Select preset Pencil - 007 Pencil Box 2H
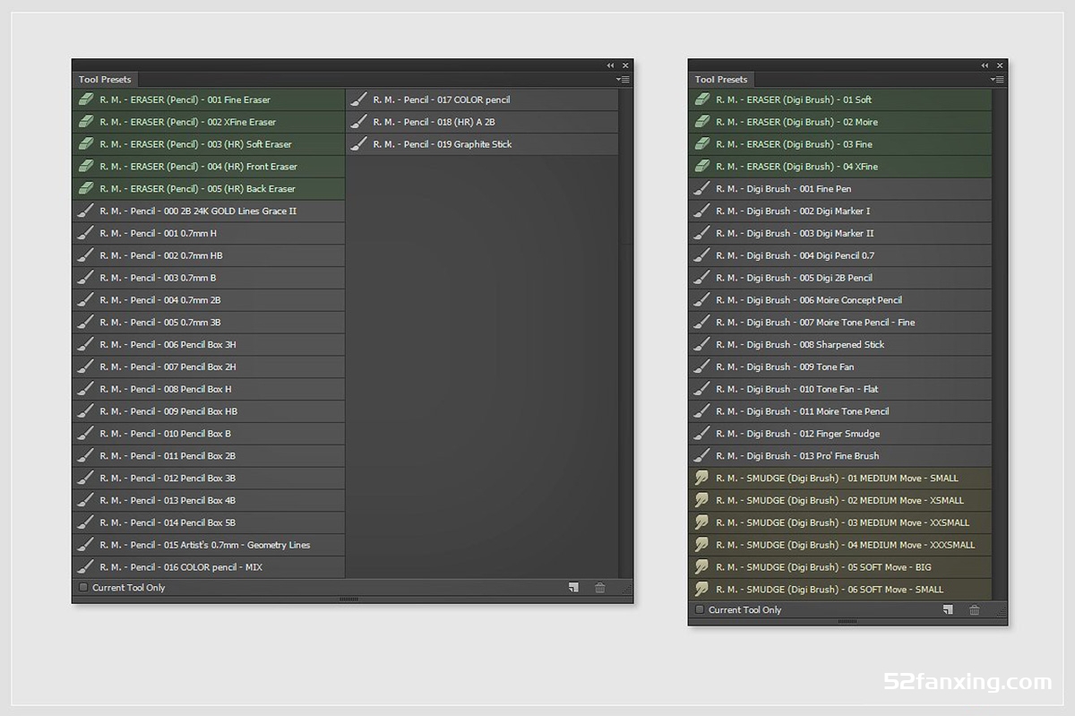The width and height of the screenshot is (1075, 716). coord(209,367)
